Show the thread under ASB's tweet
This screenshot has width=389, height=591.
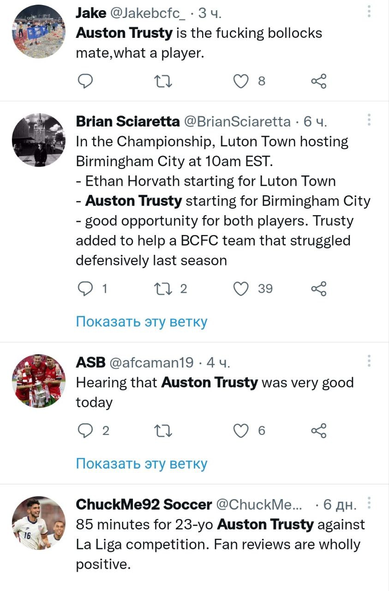coord(142,464)
